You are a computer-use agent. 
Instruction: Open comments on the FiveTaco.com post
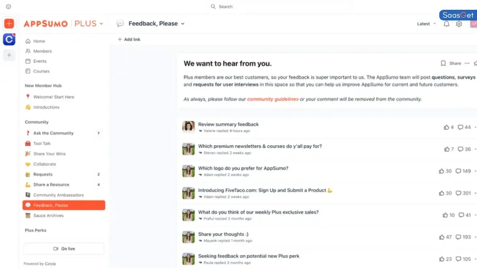click(x=463, y=193)
